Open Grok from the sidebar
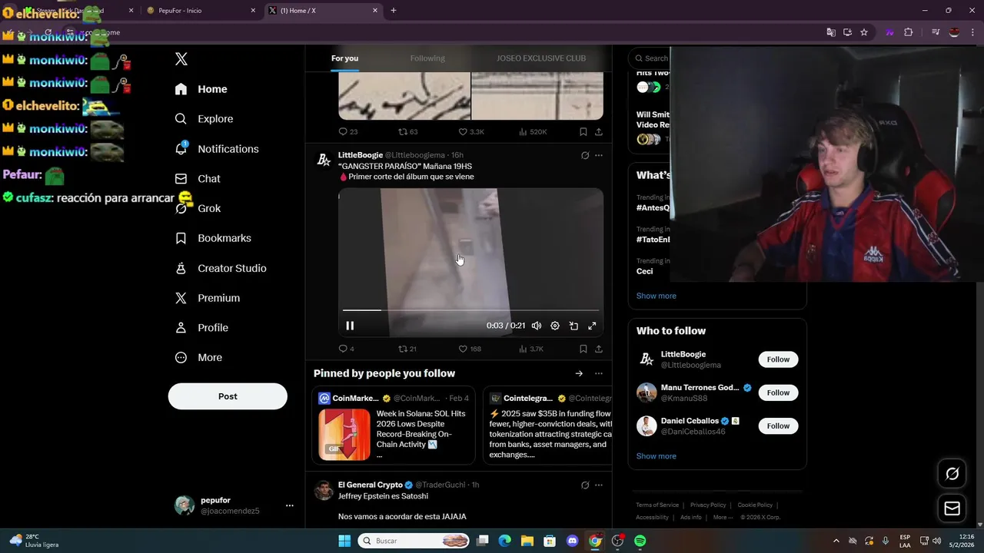This screenshot has width=984, height=553. [198, 209]
